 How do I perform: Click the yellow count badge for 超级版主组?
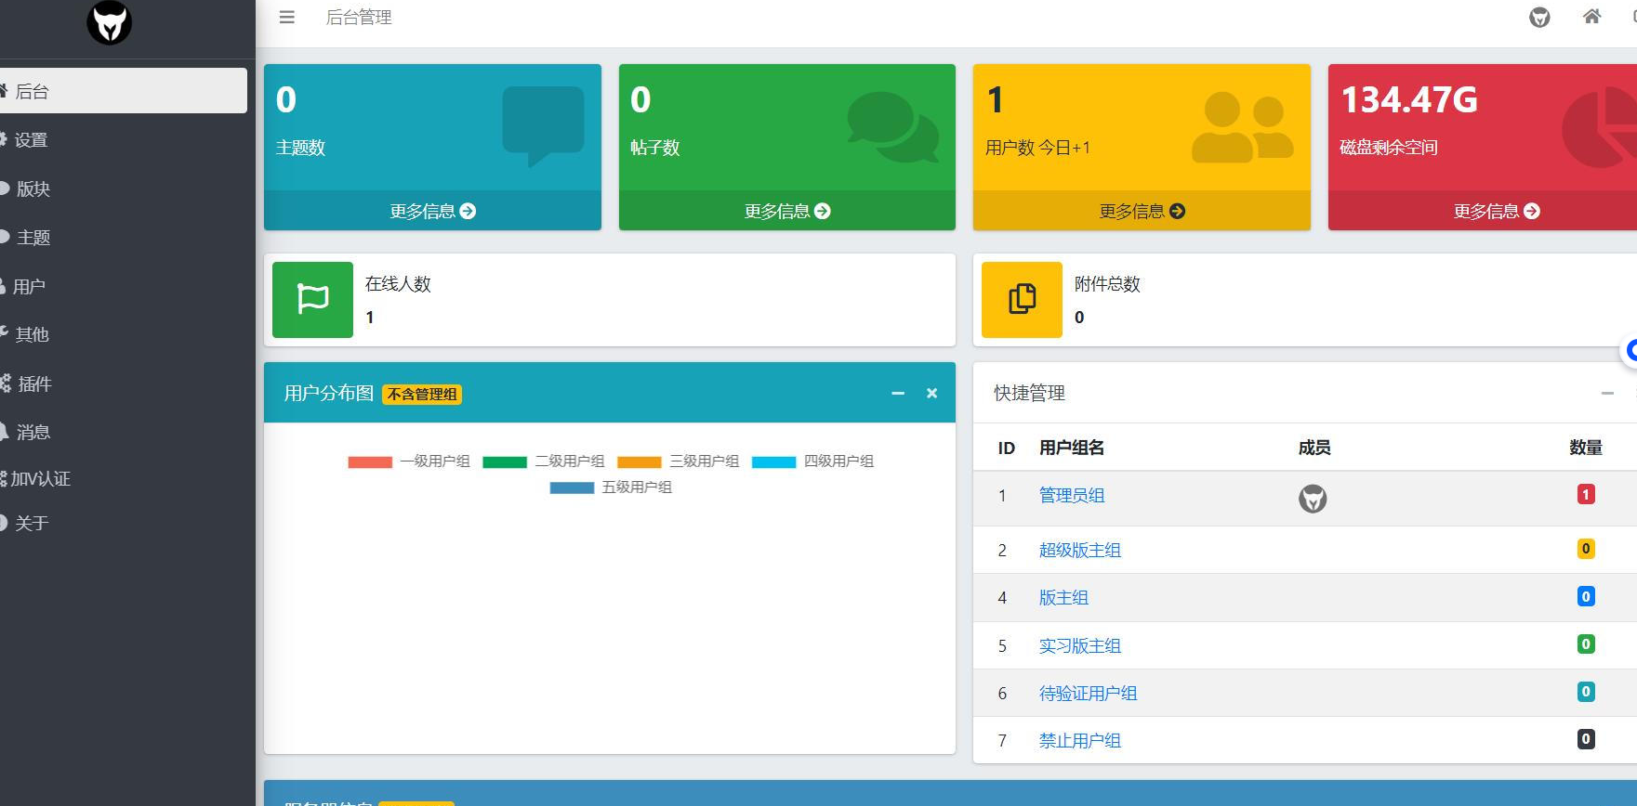pos(1586,549)
